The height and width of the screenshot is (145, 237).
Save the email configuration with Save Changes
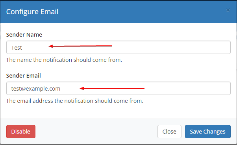coord(208,132)
